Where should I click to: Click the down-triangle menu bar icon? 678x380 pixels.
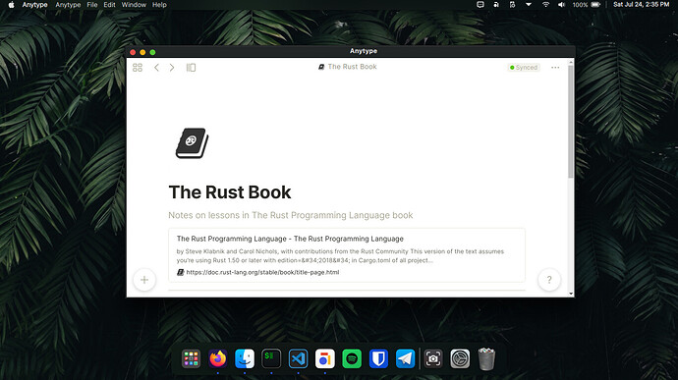pyautogui.click(x=529, y=5)
